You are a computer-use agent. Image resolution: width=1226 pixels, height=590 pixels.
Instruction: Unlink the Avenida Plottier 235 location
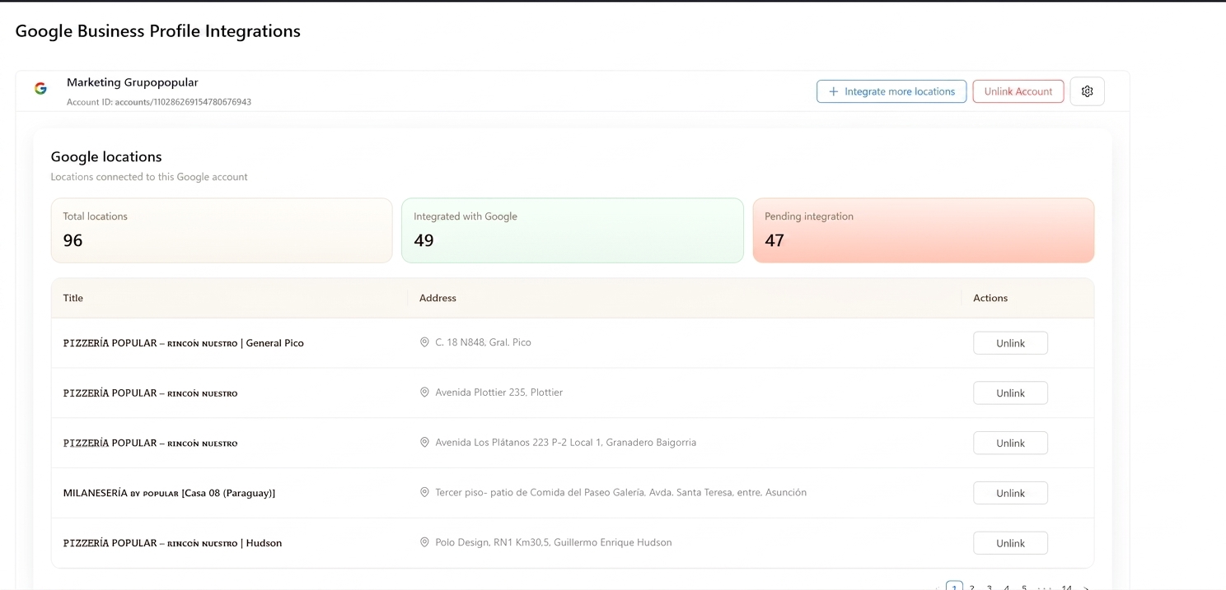click(1010, 393)
